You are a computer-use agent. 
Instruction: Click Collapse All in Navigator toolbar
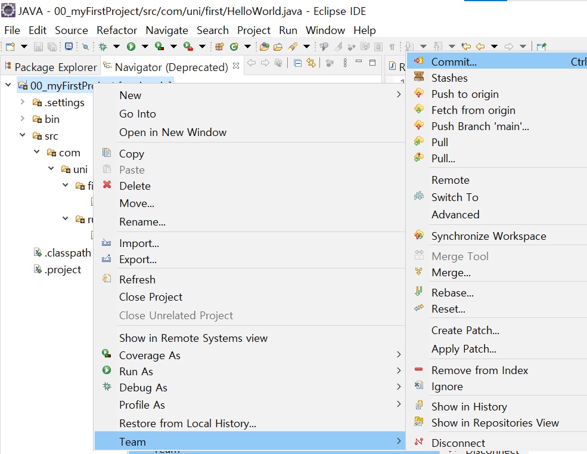(x=297, y=63)
